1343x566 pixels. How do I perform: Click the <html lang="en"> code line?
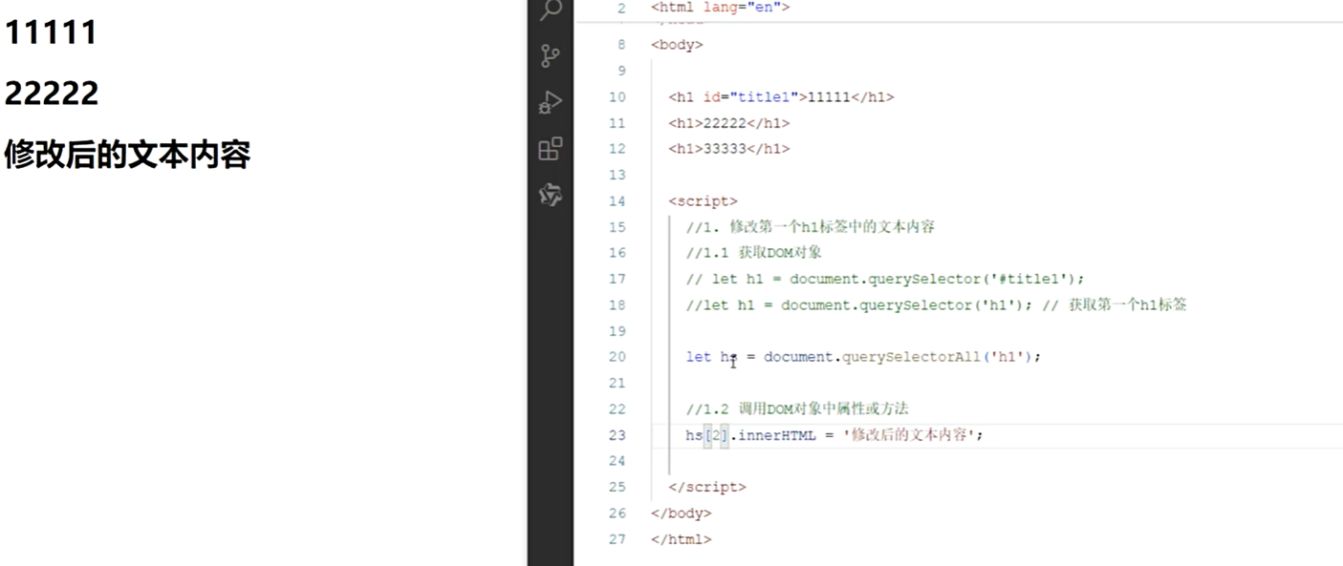click(x=721, y=8)
